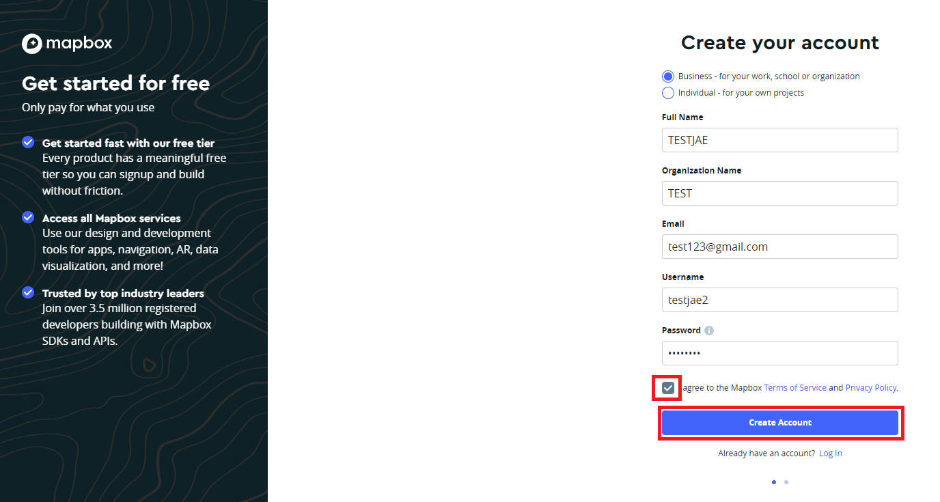The width and height of the screenshot is (940, 502).
Task: Click into the Full Name field
Action: [x=780, y=140]
